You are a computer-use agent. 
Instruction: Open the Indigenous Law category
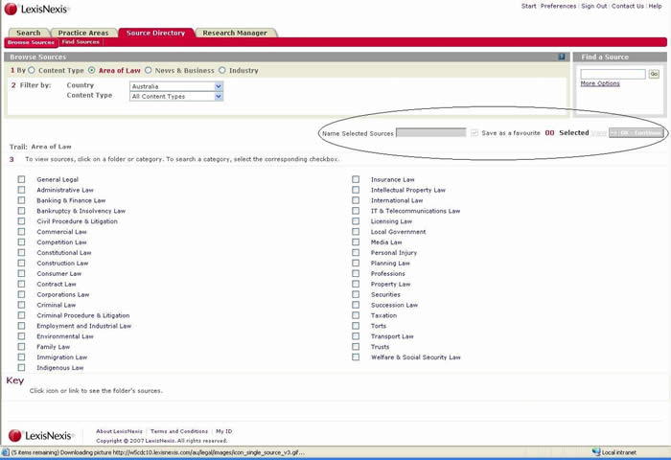tap(59, 368)
